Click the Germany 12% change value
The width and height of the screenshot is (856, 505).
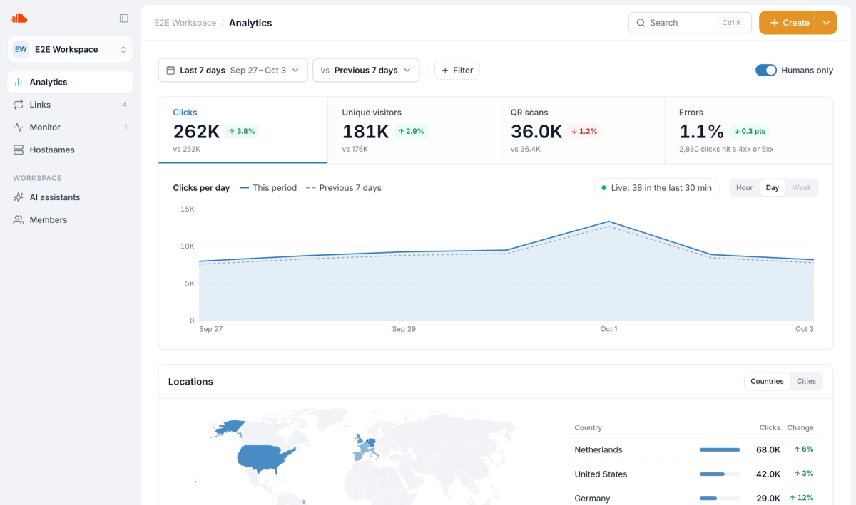point(803,498)
